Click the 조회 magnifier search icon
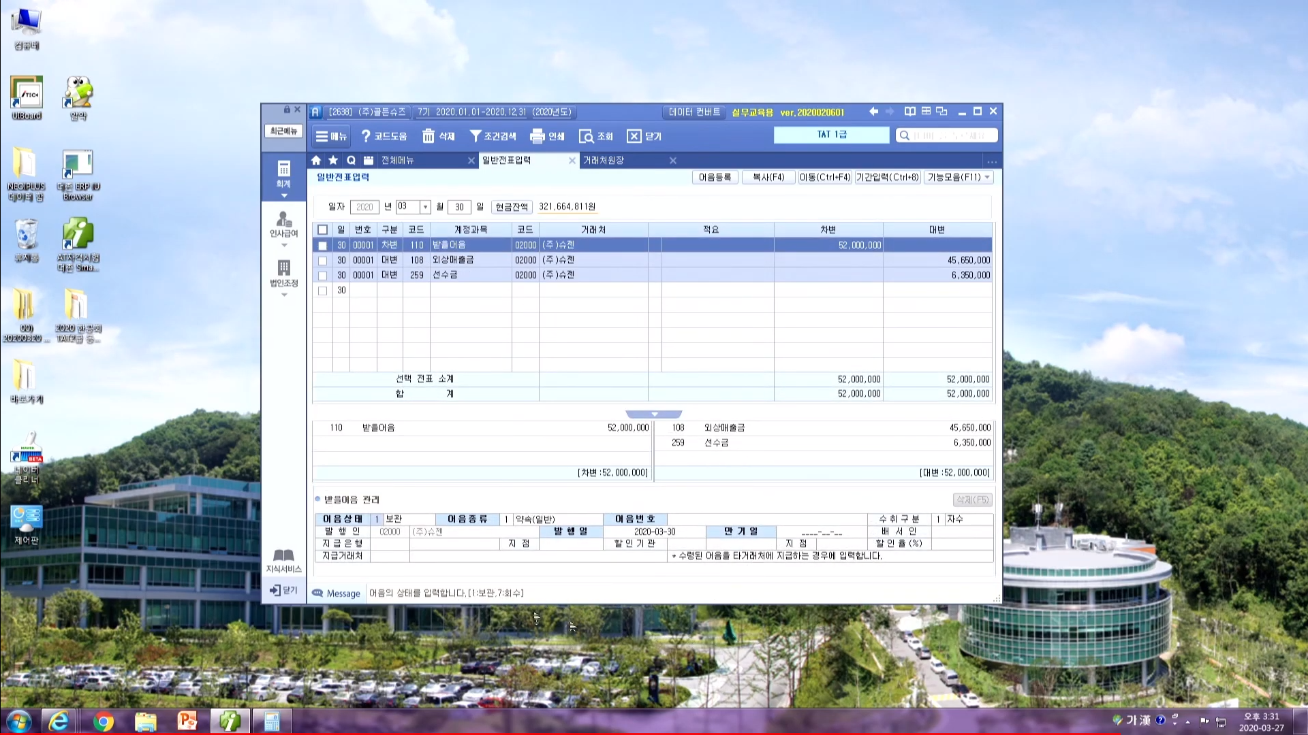 (586, 136)
